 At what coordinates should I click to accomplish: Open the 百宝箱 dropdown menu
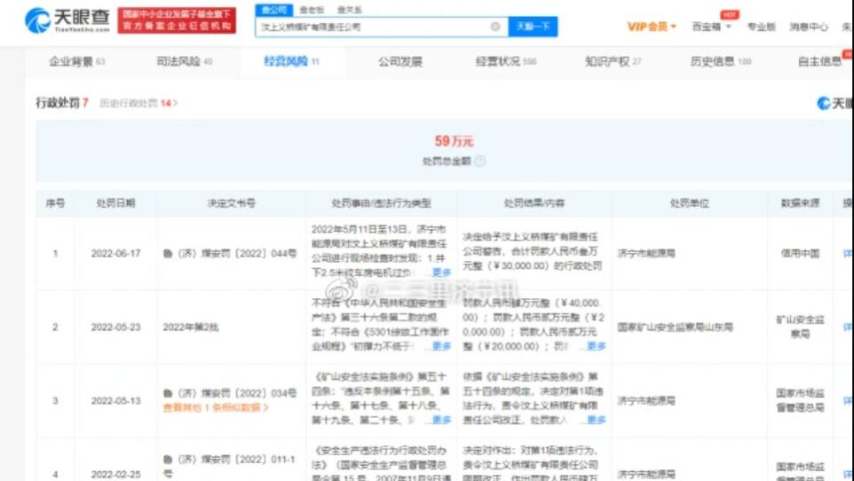point(711,26)
